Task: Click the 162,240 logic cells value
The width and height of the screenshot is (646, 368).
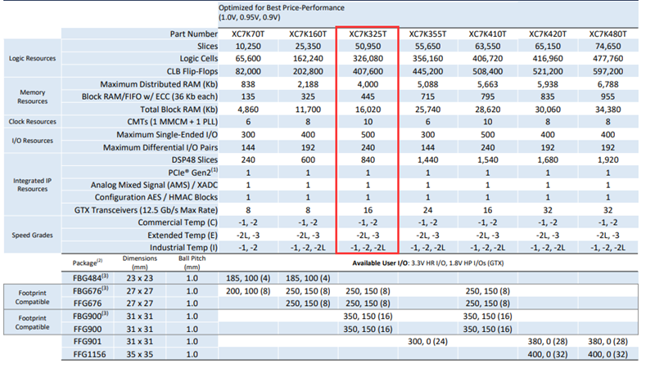Action: (308, 58)
